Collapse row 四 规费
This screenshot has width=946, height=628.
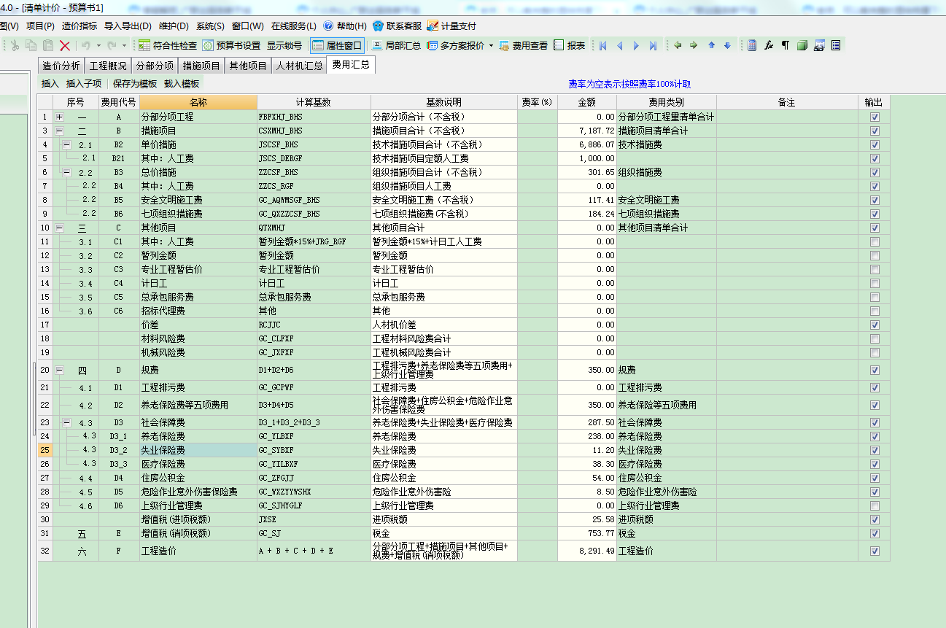[59, 370]
